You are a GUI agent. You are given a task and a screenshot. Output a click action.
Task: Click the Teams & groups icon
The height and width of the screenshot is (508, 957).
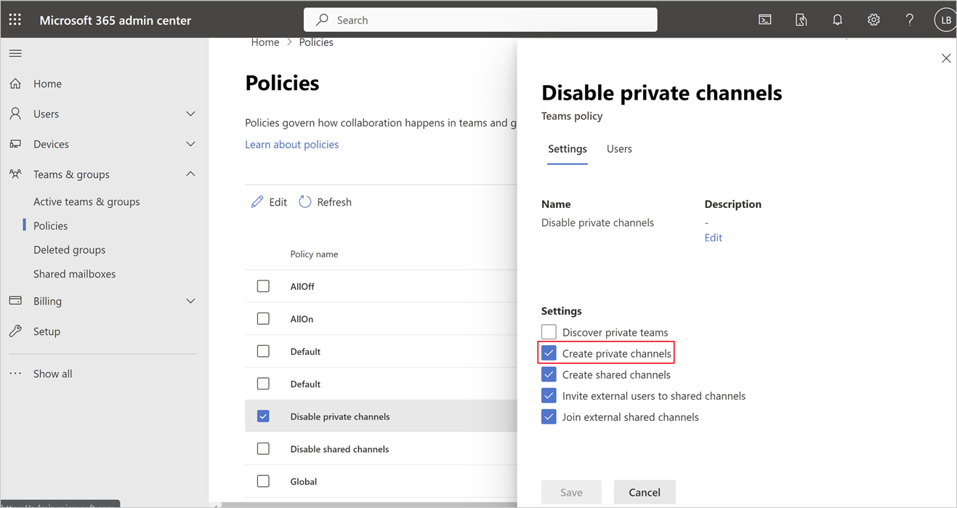(15, 174)
